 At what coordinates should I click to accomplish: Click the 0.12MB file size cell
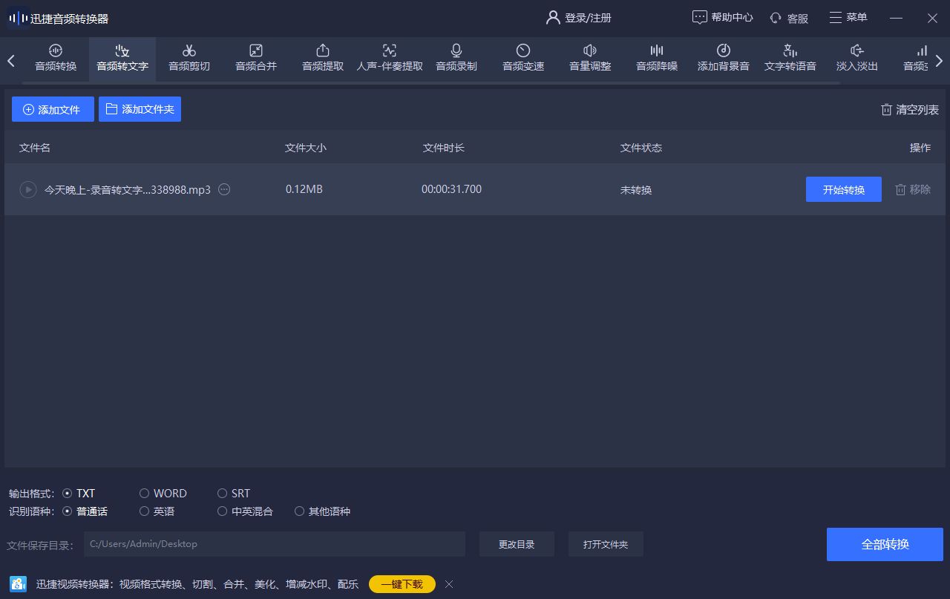[304, 189]
